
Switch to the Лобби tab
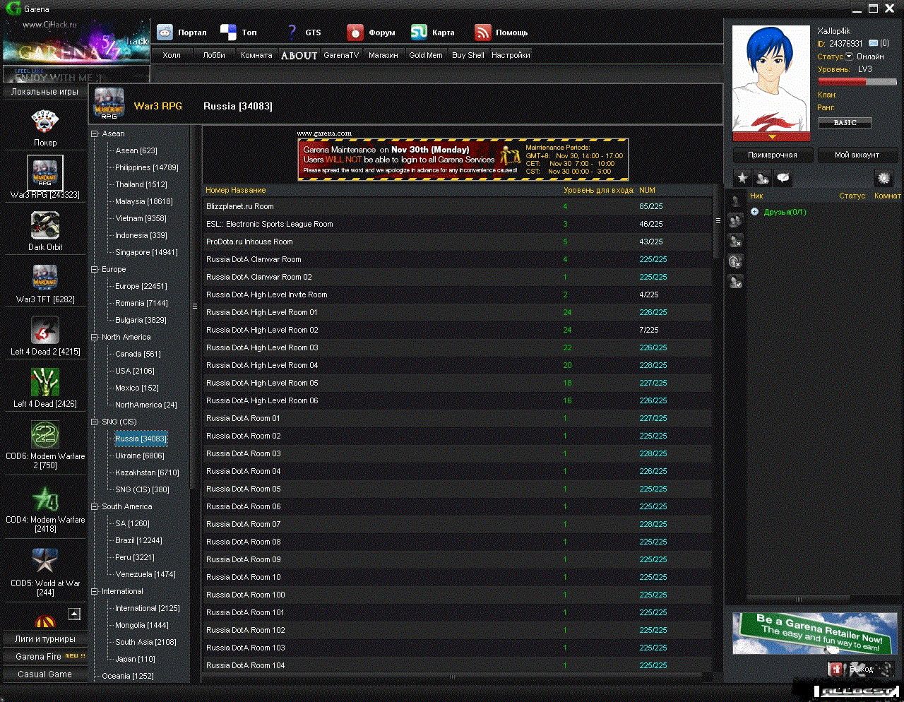click(x=214, y=55)
